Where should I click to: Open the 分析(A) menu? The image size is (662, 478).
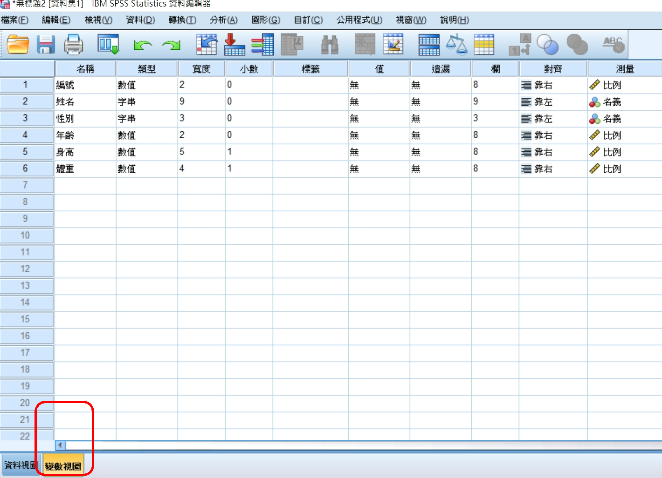pyautogui.click(x=223, y=20)
